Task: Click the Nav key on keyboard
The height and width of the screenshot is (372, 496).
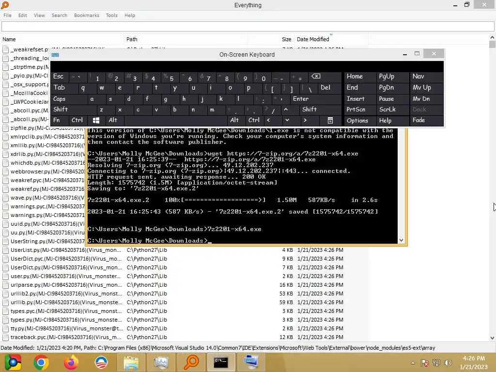Action: 426,77
